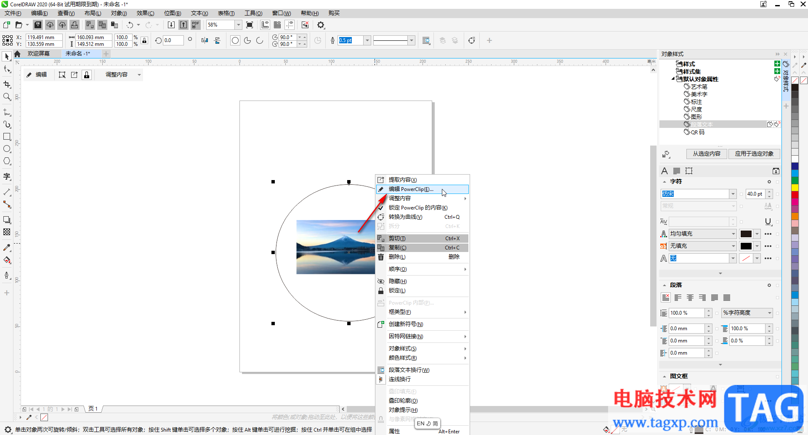Screen dimensions: 808x435
Task: Select the Transparency checkerboard tool
Action: 7,232
